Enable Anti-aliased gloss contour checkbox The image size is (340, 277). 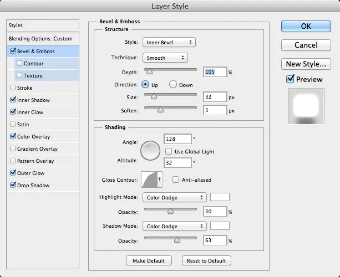pyautogui.click(x=176, y=179)
